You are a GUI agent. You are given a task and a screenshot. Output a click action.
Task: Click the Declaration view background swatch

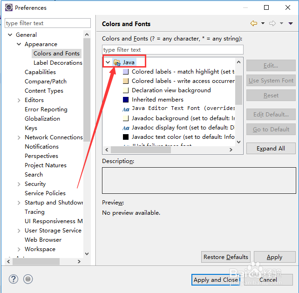pos(126,90)
